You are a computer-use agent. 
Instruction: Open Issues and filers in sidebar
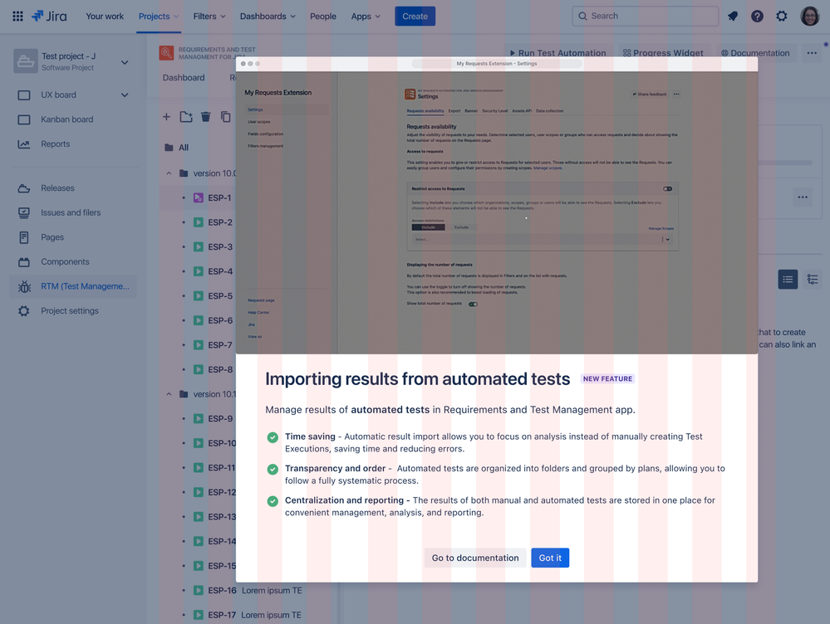(72, 212)
